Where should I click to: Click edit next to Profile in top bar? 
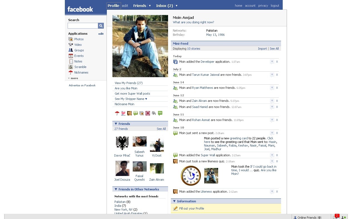[125, 6]
